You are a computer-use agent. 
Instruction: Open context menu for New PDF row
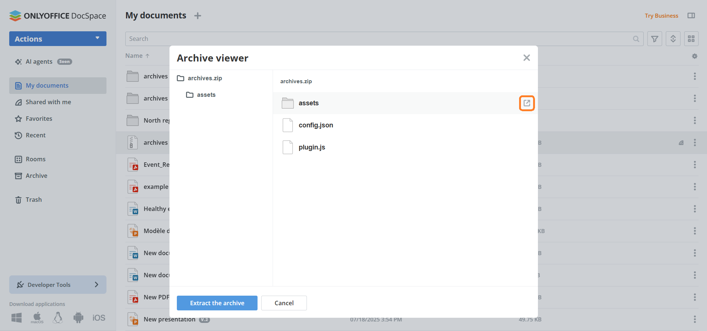(x=695, y=297)
